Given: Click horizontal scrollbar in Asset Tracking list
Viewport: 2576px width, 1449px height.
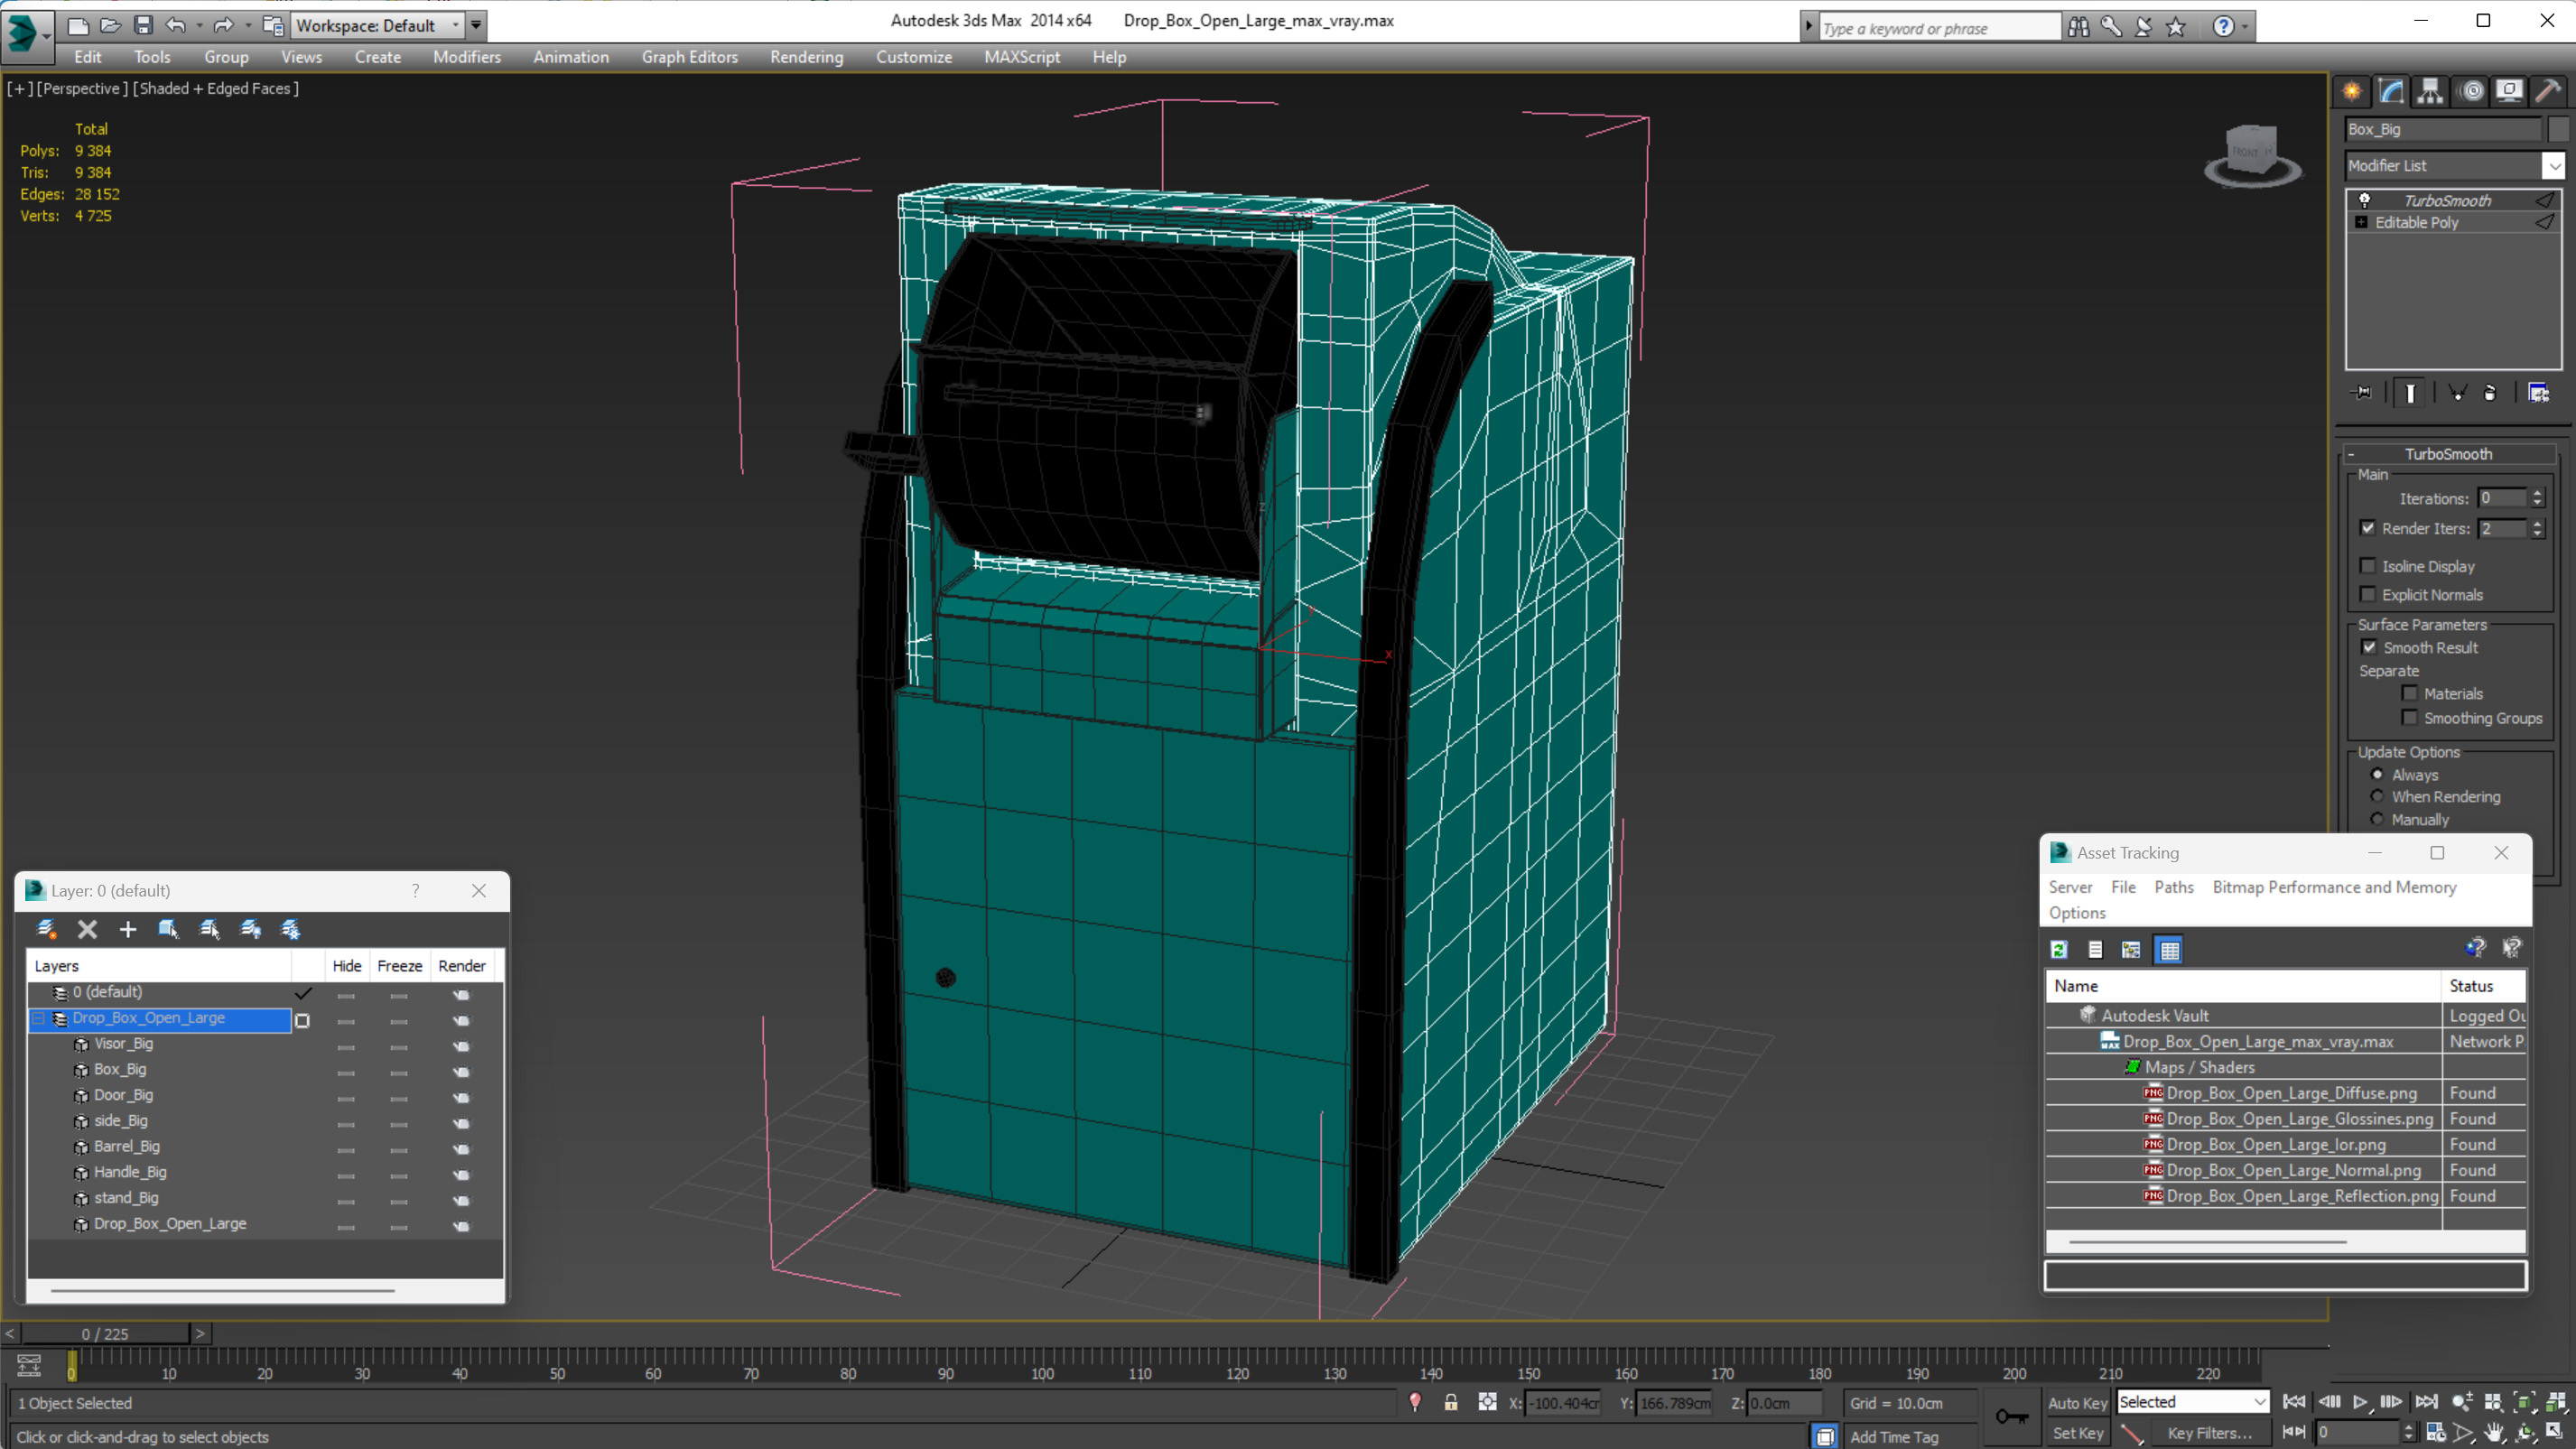Looking at the screenshot, I should [2207, 1241].
